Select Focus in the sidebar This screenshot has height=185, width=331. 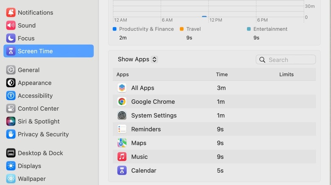[26, 38]
